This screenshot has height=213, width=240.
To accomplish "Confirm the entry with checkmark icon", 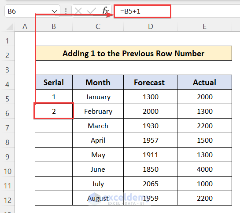I will point(92,11).
